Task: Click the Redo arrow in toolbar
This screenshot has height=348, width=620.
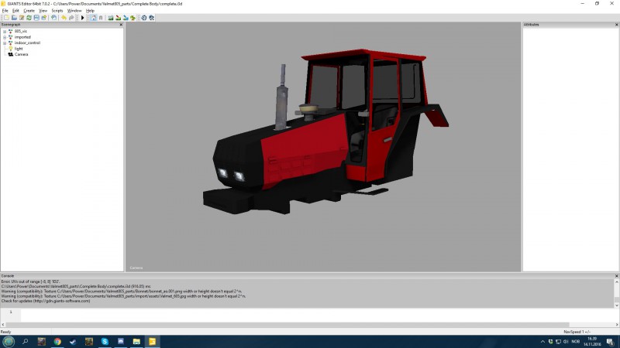Action: click(71, 17)
